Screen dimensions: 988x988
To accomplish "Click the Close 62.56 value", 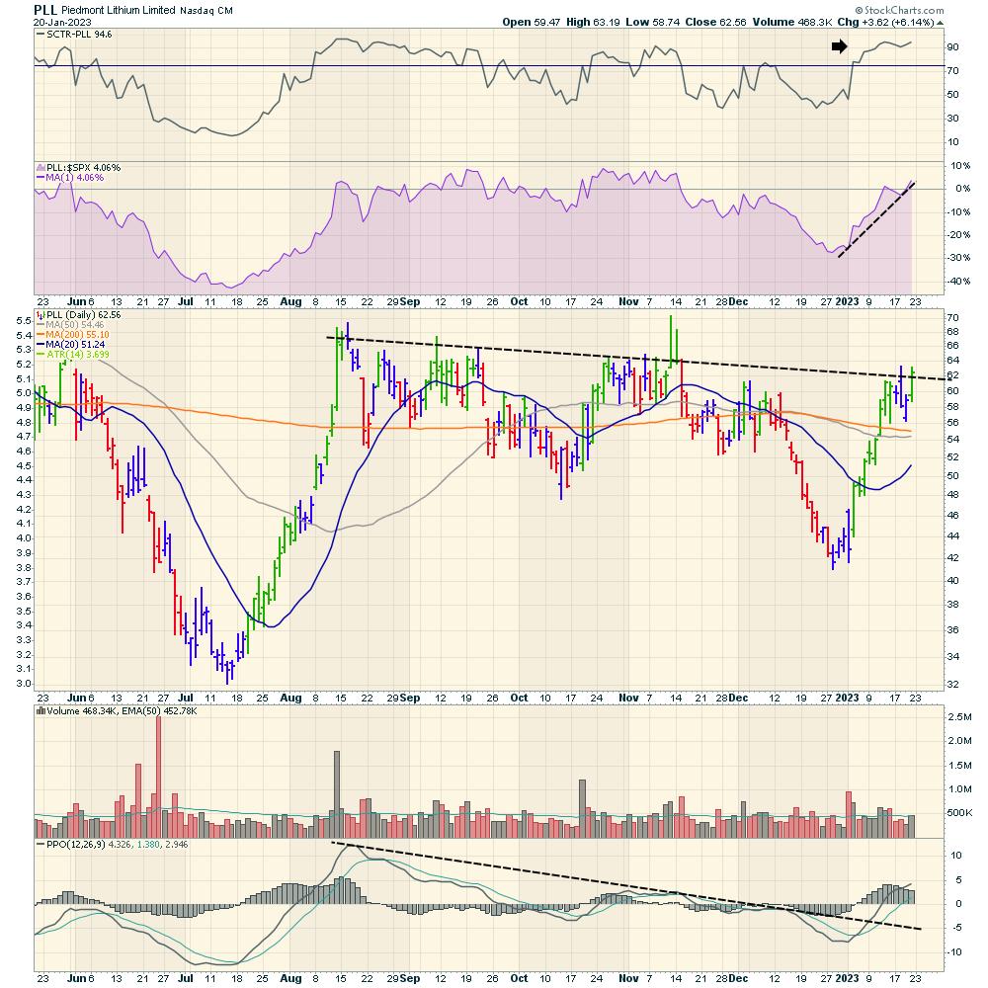I will coord(715,22).
